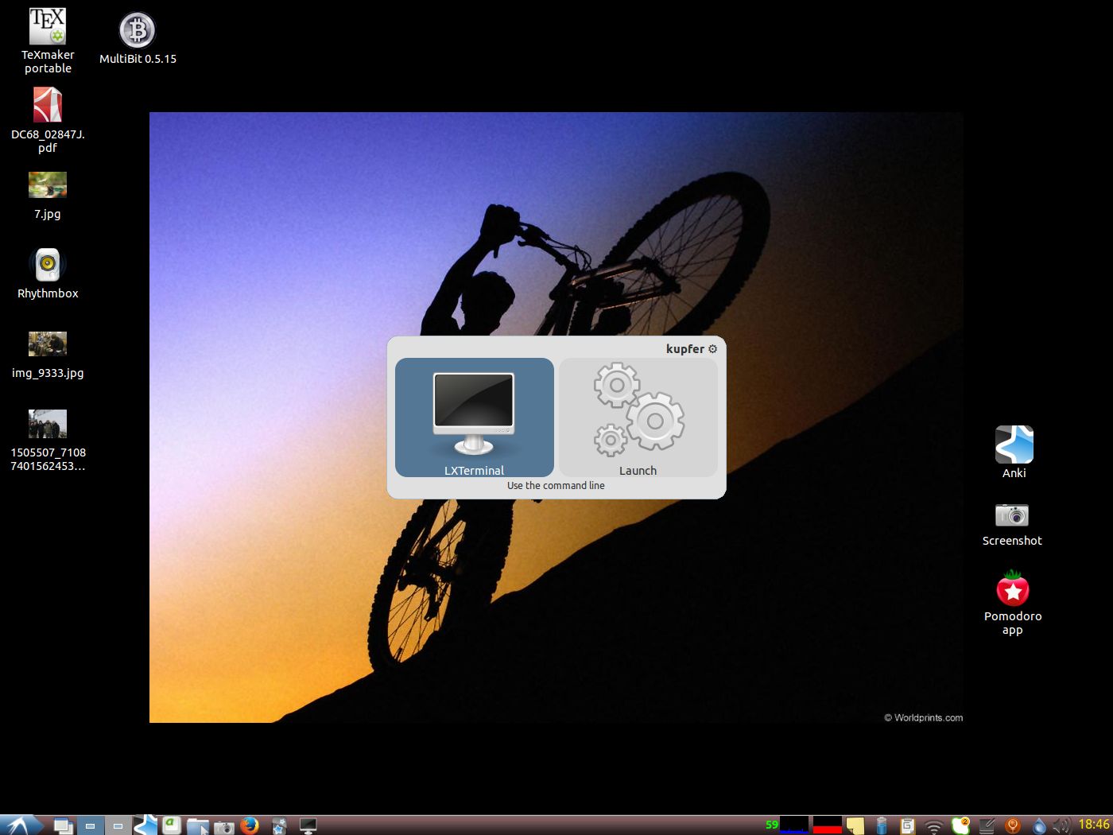1113x835 pixels.
Task: Click the 18:46 clock
Action: point(1094,825)
